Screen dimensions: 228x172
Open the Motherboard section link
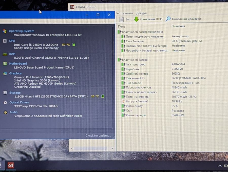pyautogui.click(x=18, y=64)
